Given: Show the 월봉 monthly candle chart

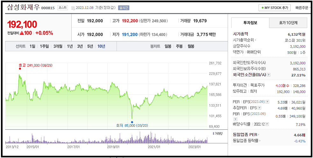Looking at the screenshot, I should point(191,46).
